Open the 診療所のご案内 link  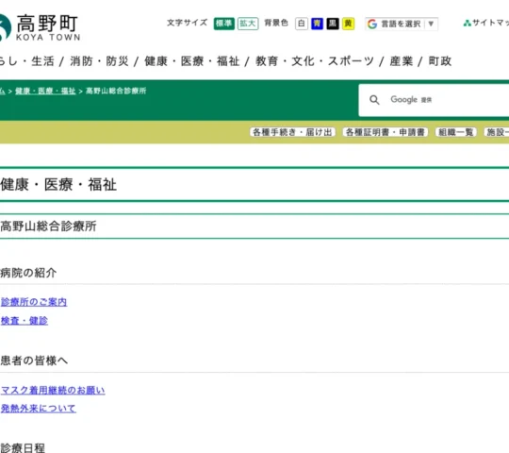point(34,302)
